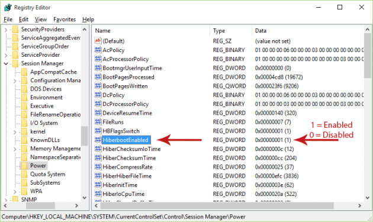The height and width of the screenshot is (222, 373).
Task: Select the Environment key in tree
Action: coord(46,97)
